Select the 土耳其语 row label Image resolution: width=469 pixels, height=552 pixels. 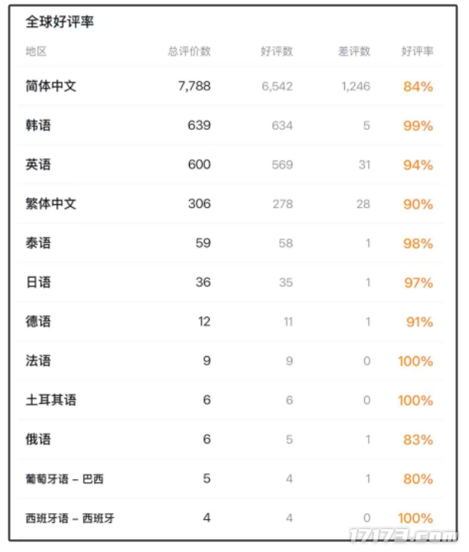pyautogui.click(x=50, y=401)
